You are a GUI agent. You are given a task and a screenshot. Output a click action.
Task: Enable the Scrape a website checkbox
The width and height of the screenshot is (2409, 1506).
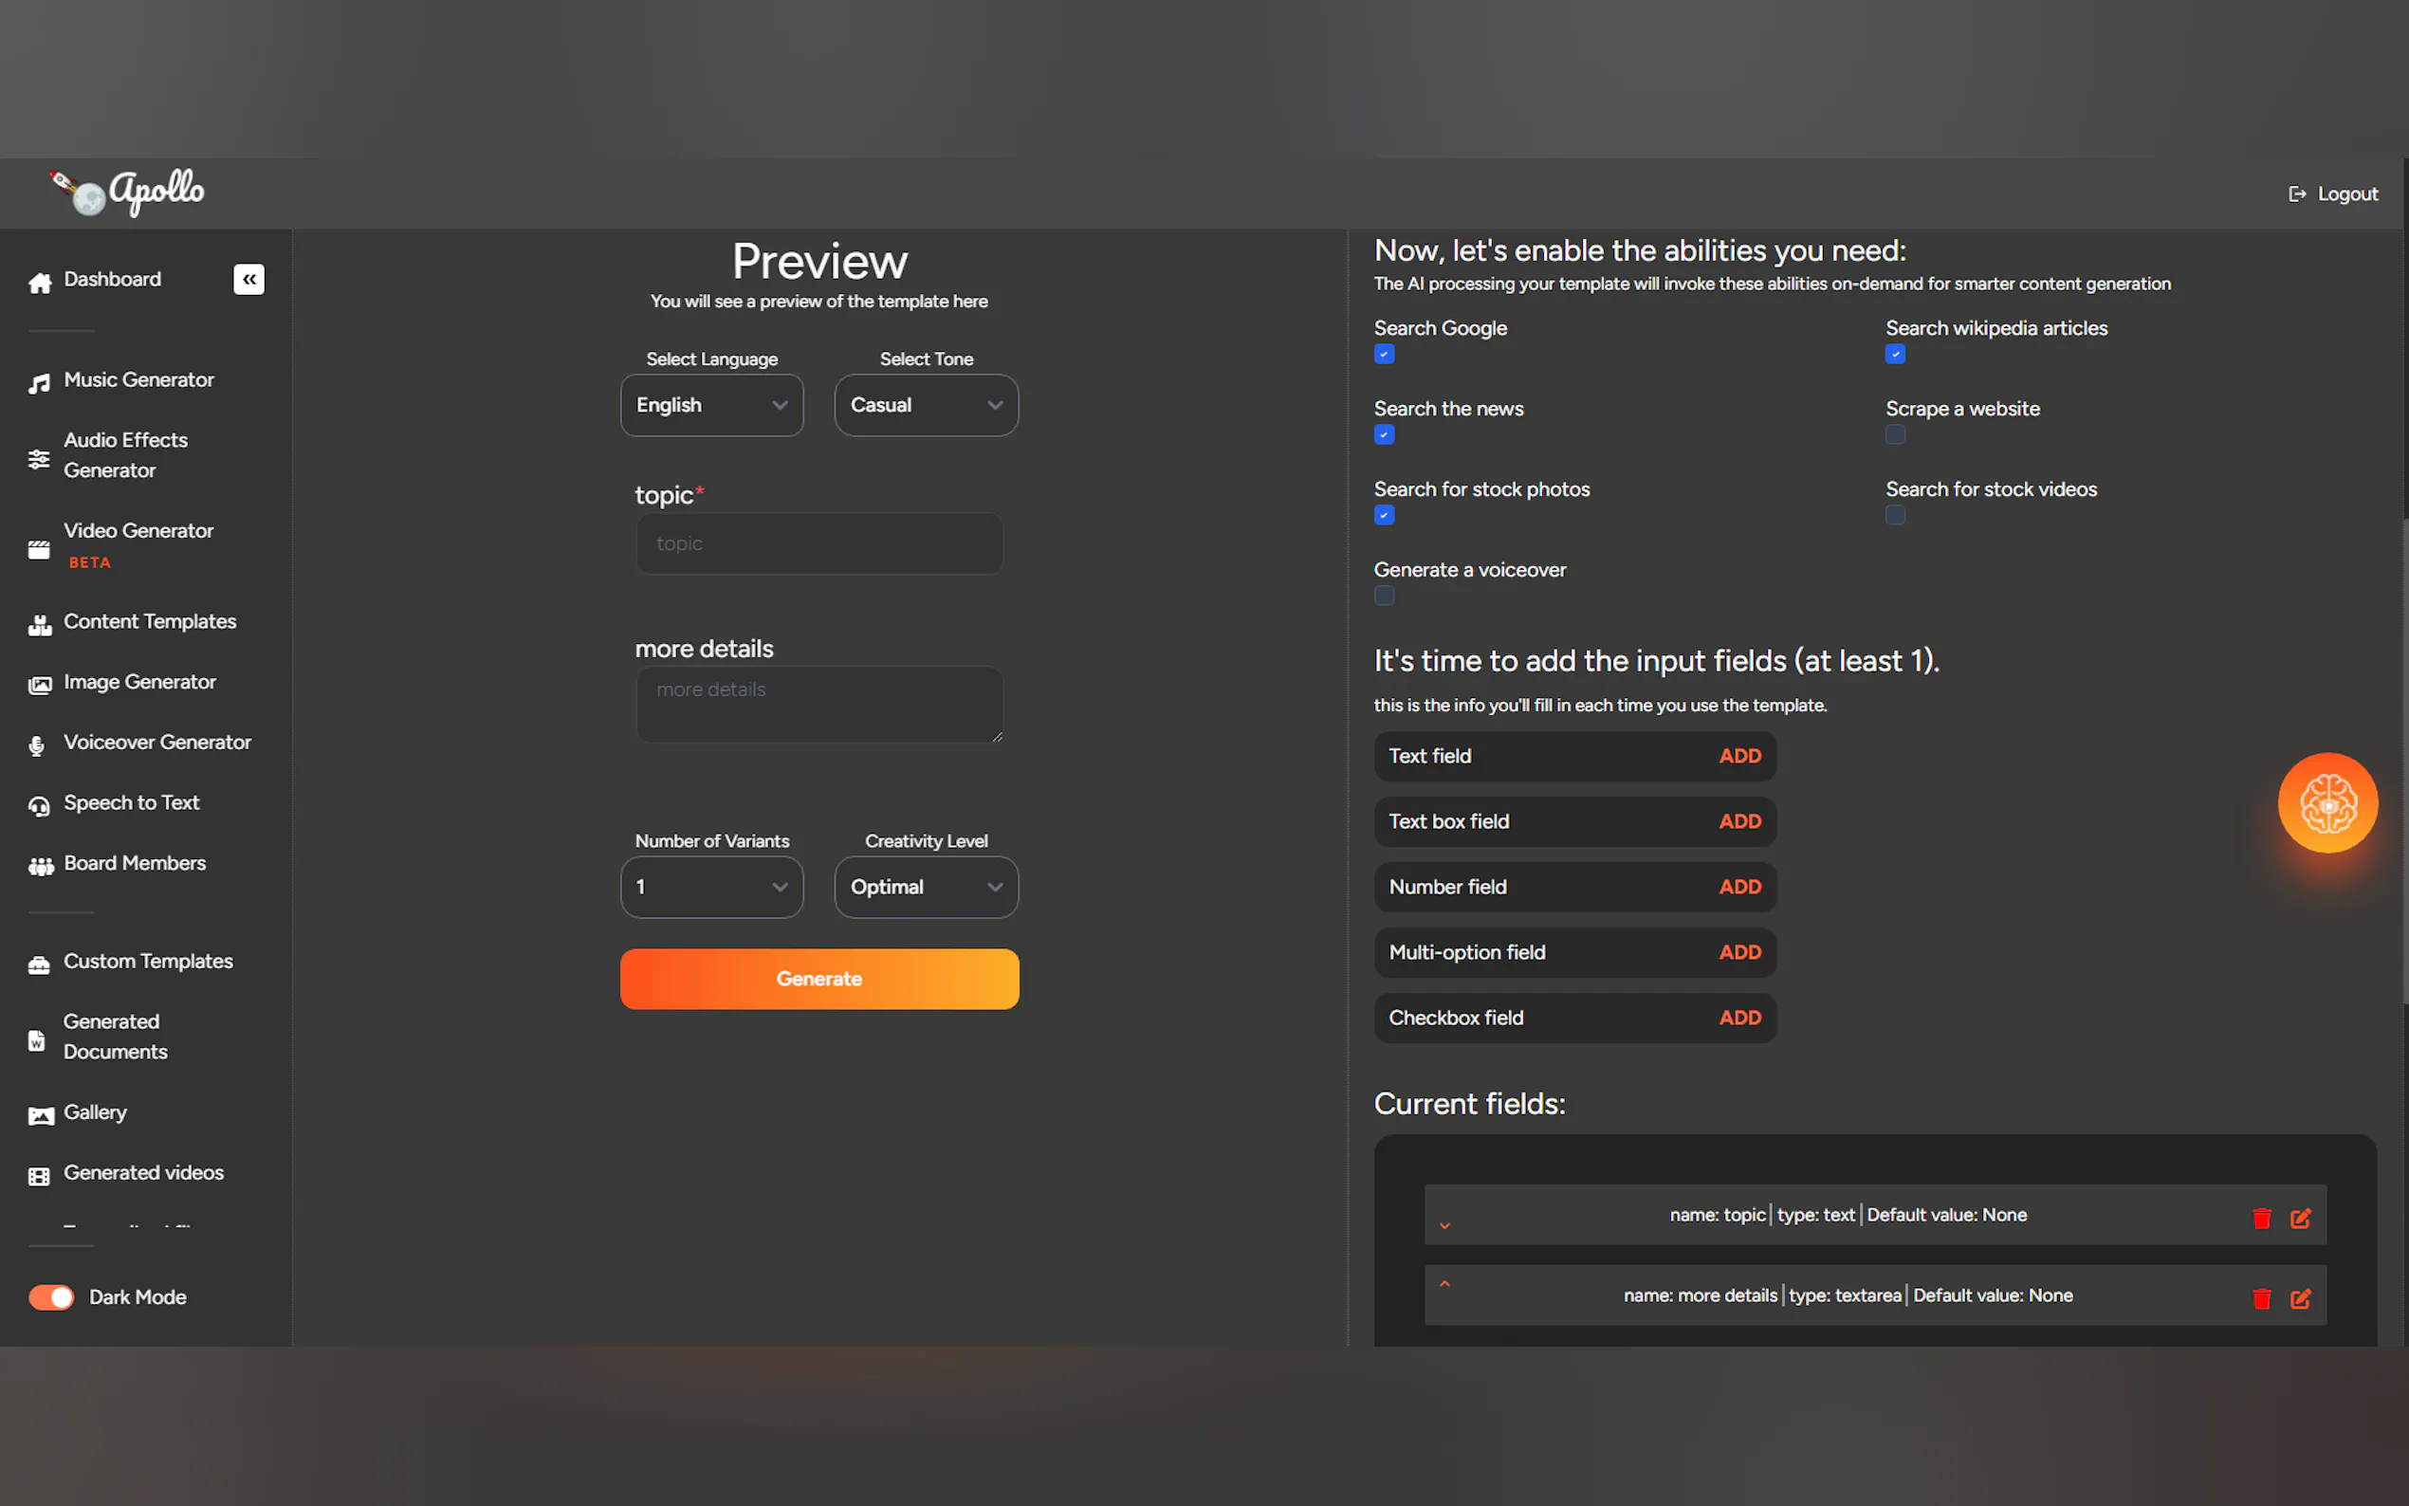tap(1894, 435)
